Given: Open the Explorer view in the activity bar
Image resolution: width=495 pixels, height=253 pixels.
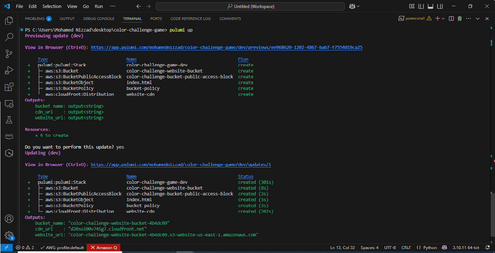Looking at the screenshot, I should (9, 21).
